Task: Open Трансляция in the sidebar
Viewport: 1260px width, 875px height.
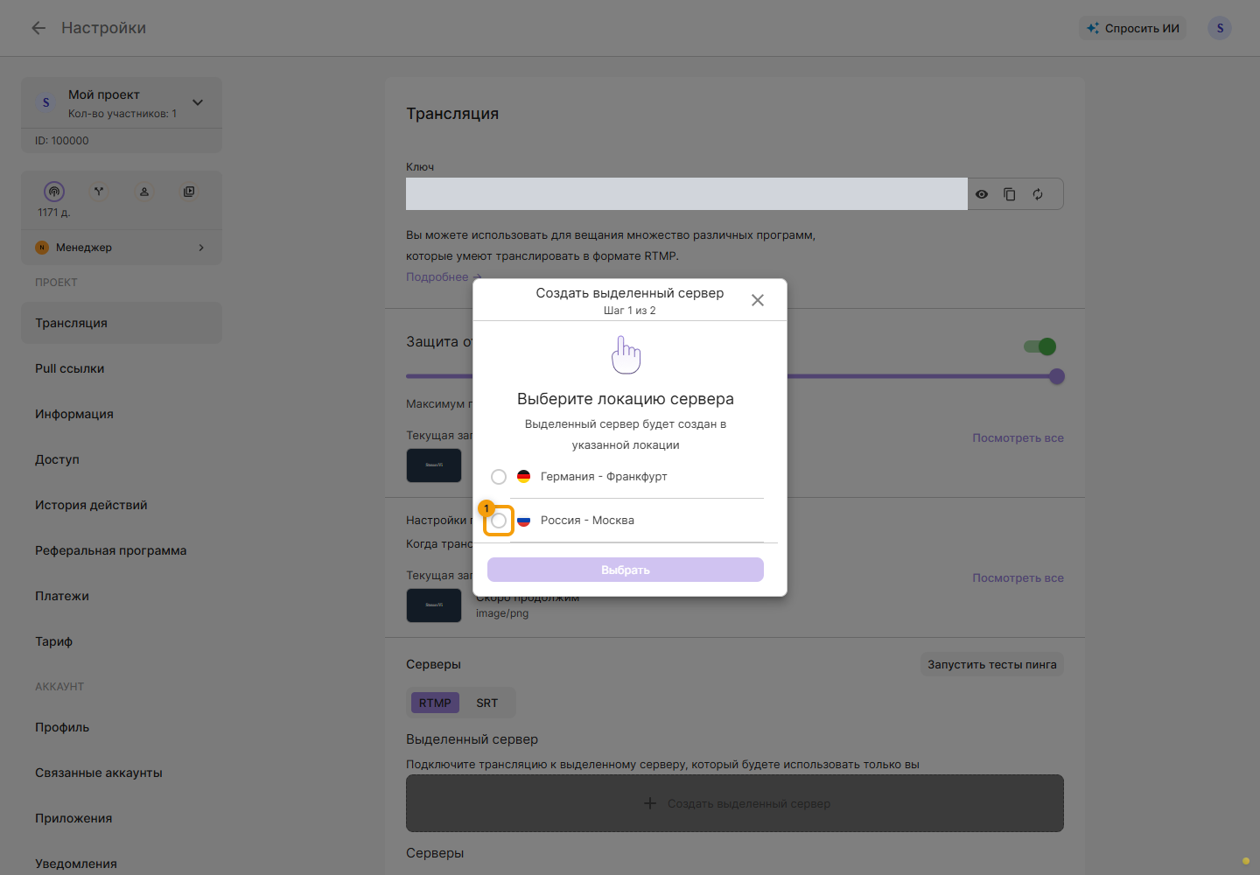Action: (122, 323)
